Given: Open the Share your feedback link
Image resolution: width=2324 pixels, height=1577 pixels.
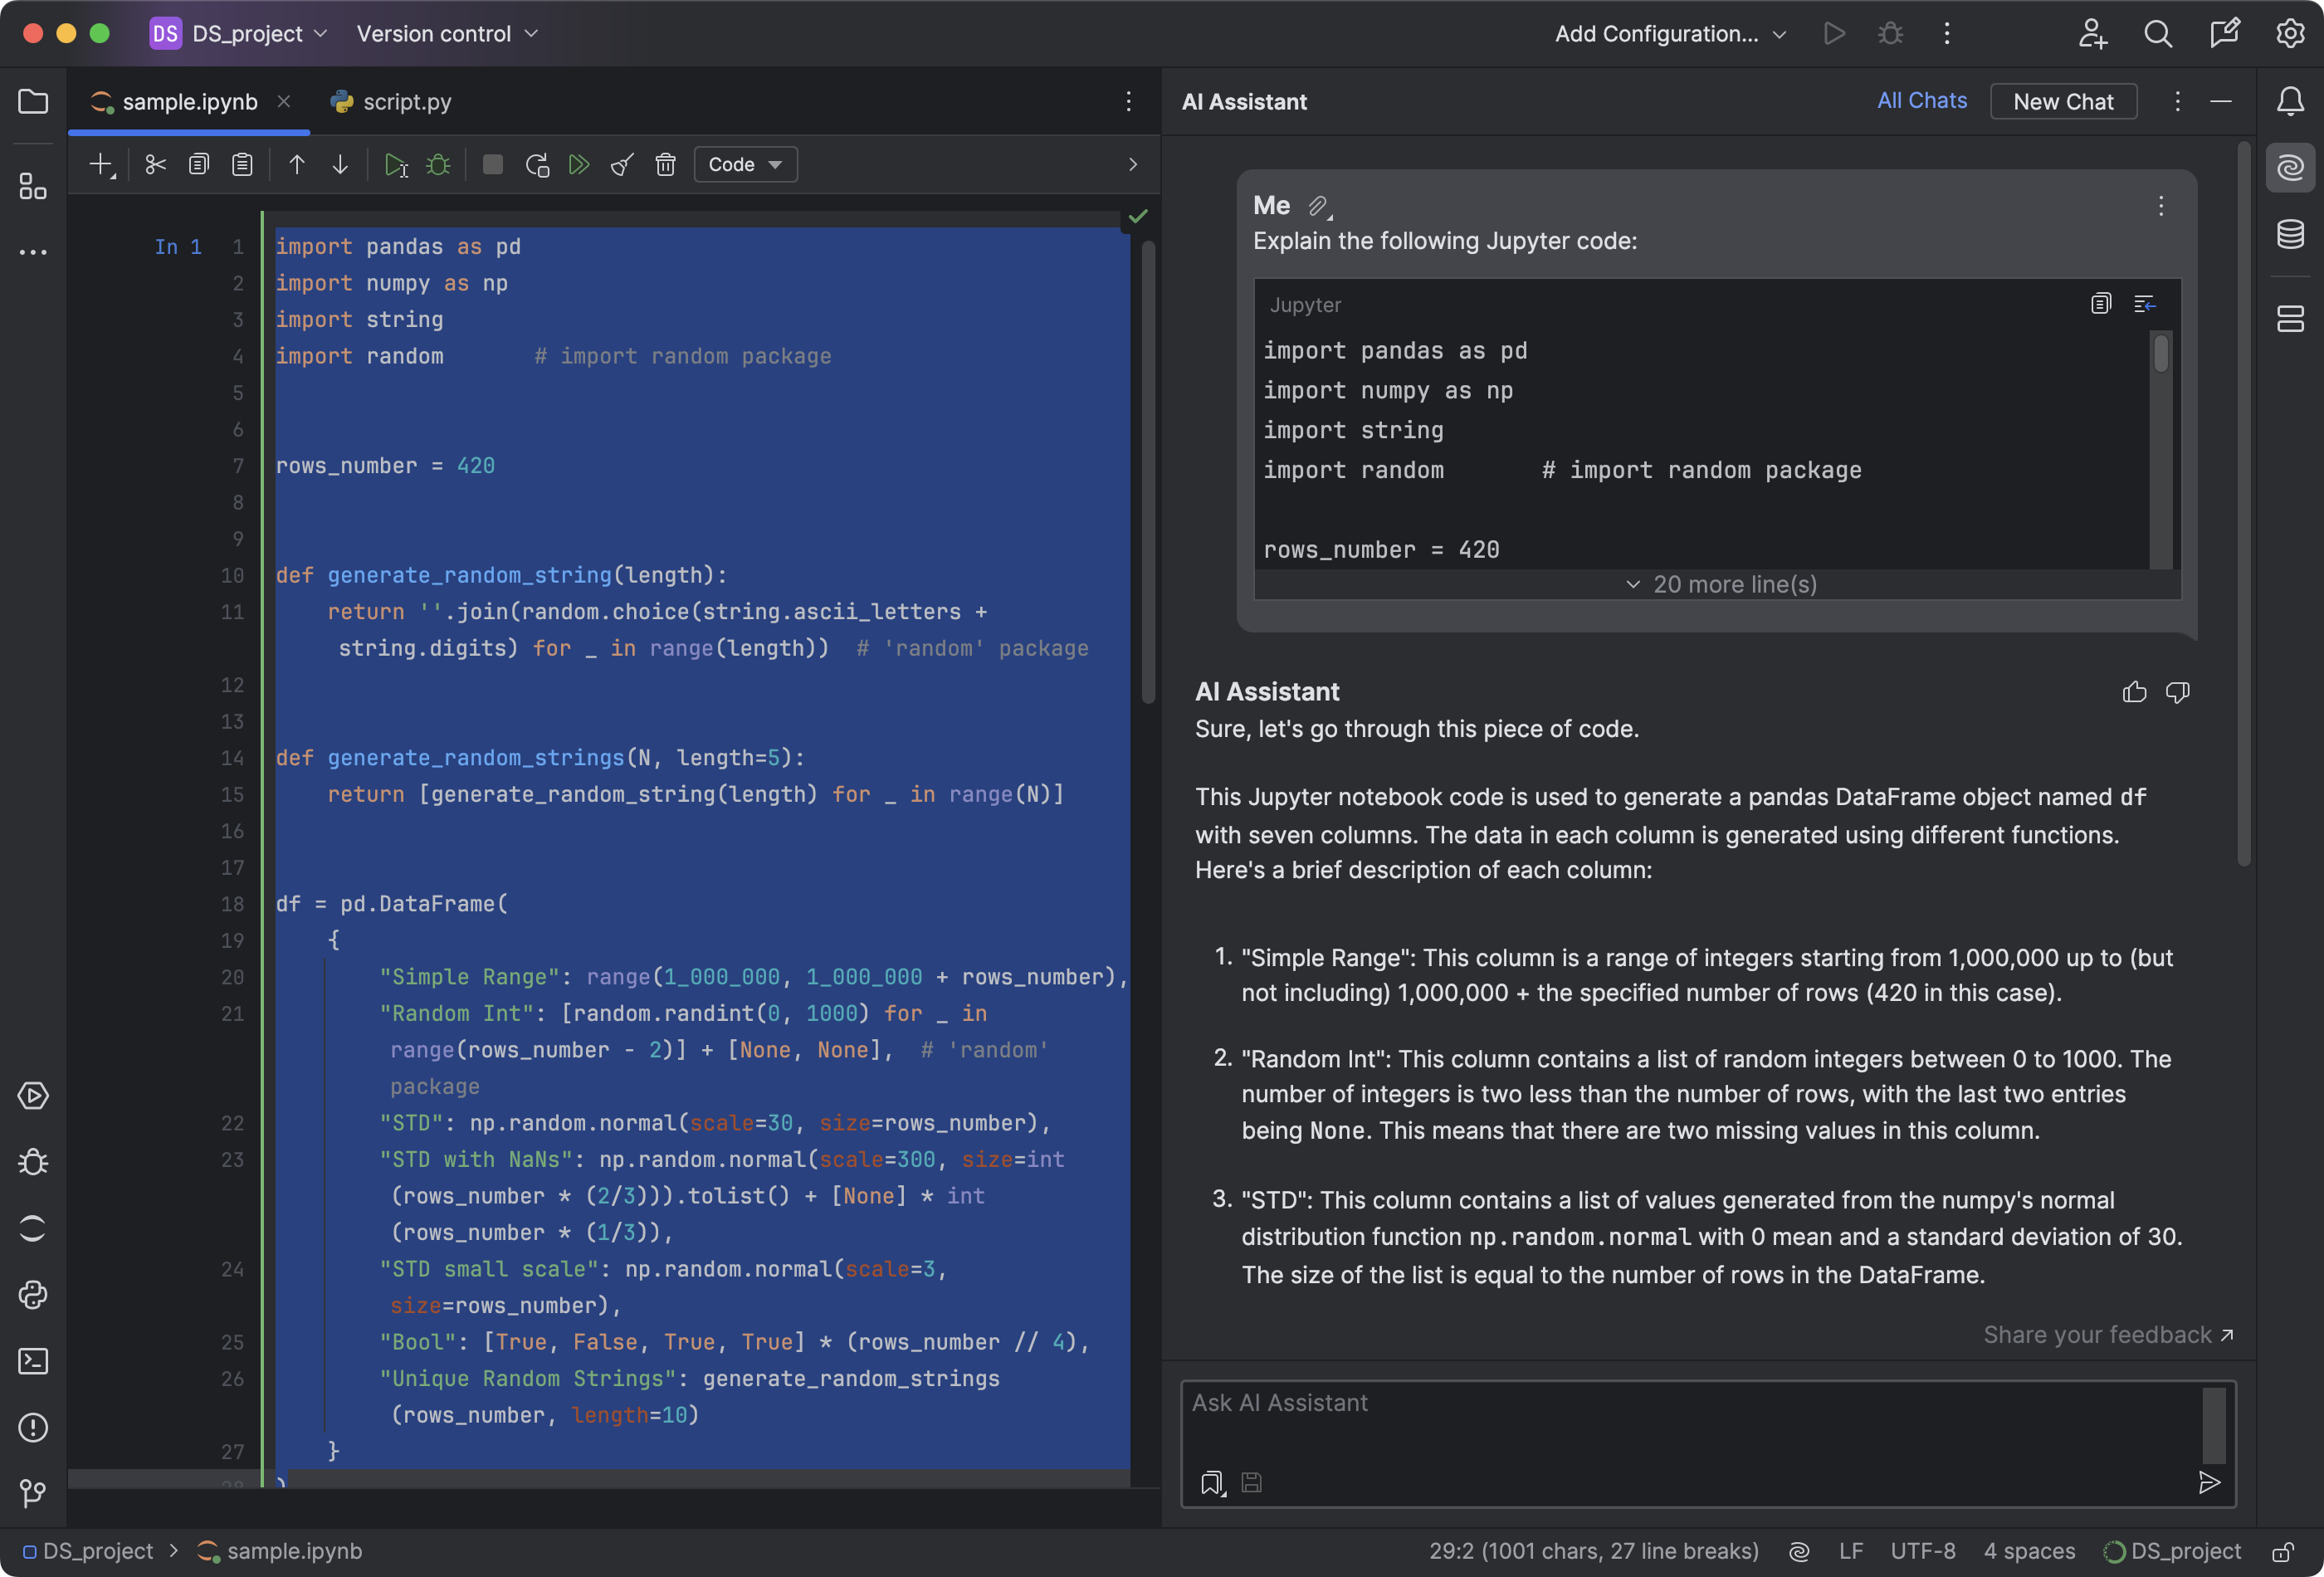Looking at the screenshot, I should (x=2107, y=1335).
